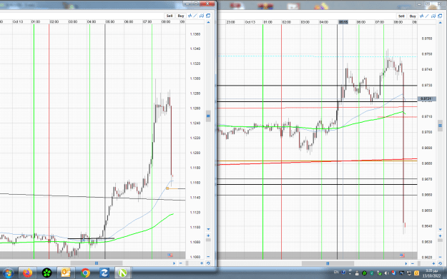Open the Windows Start button
The image size is (447, 279).
point(8,273)
